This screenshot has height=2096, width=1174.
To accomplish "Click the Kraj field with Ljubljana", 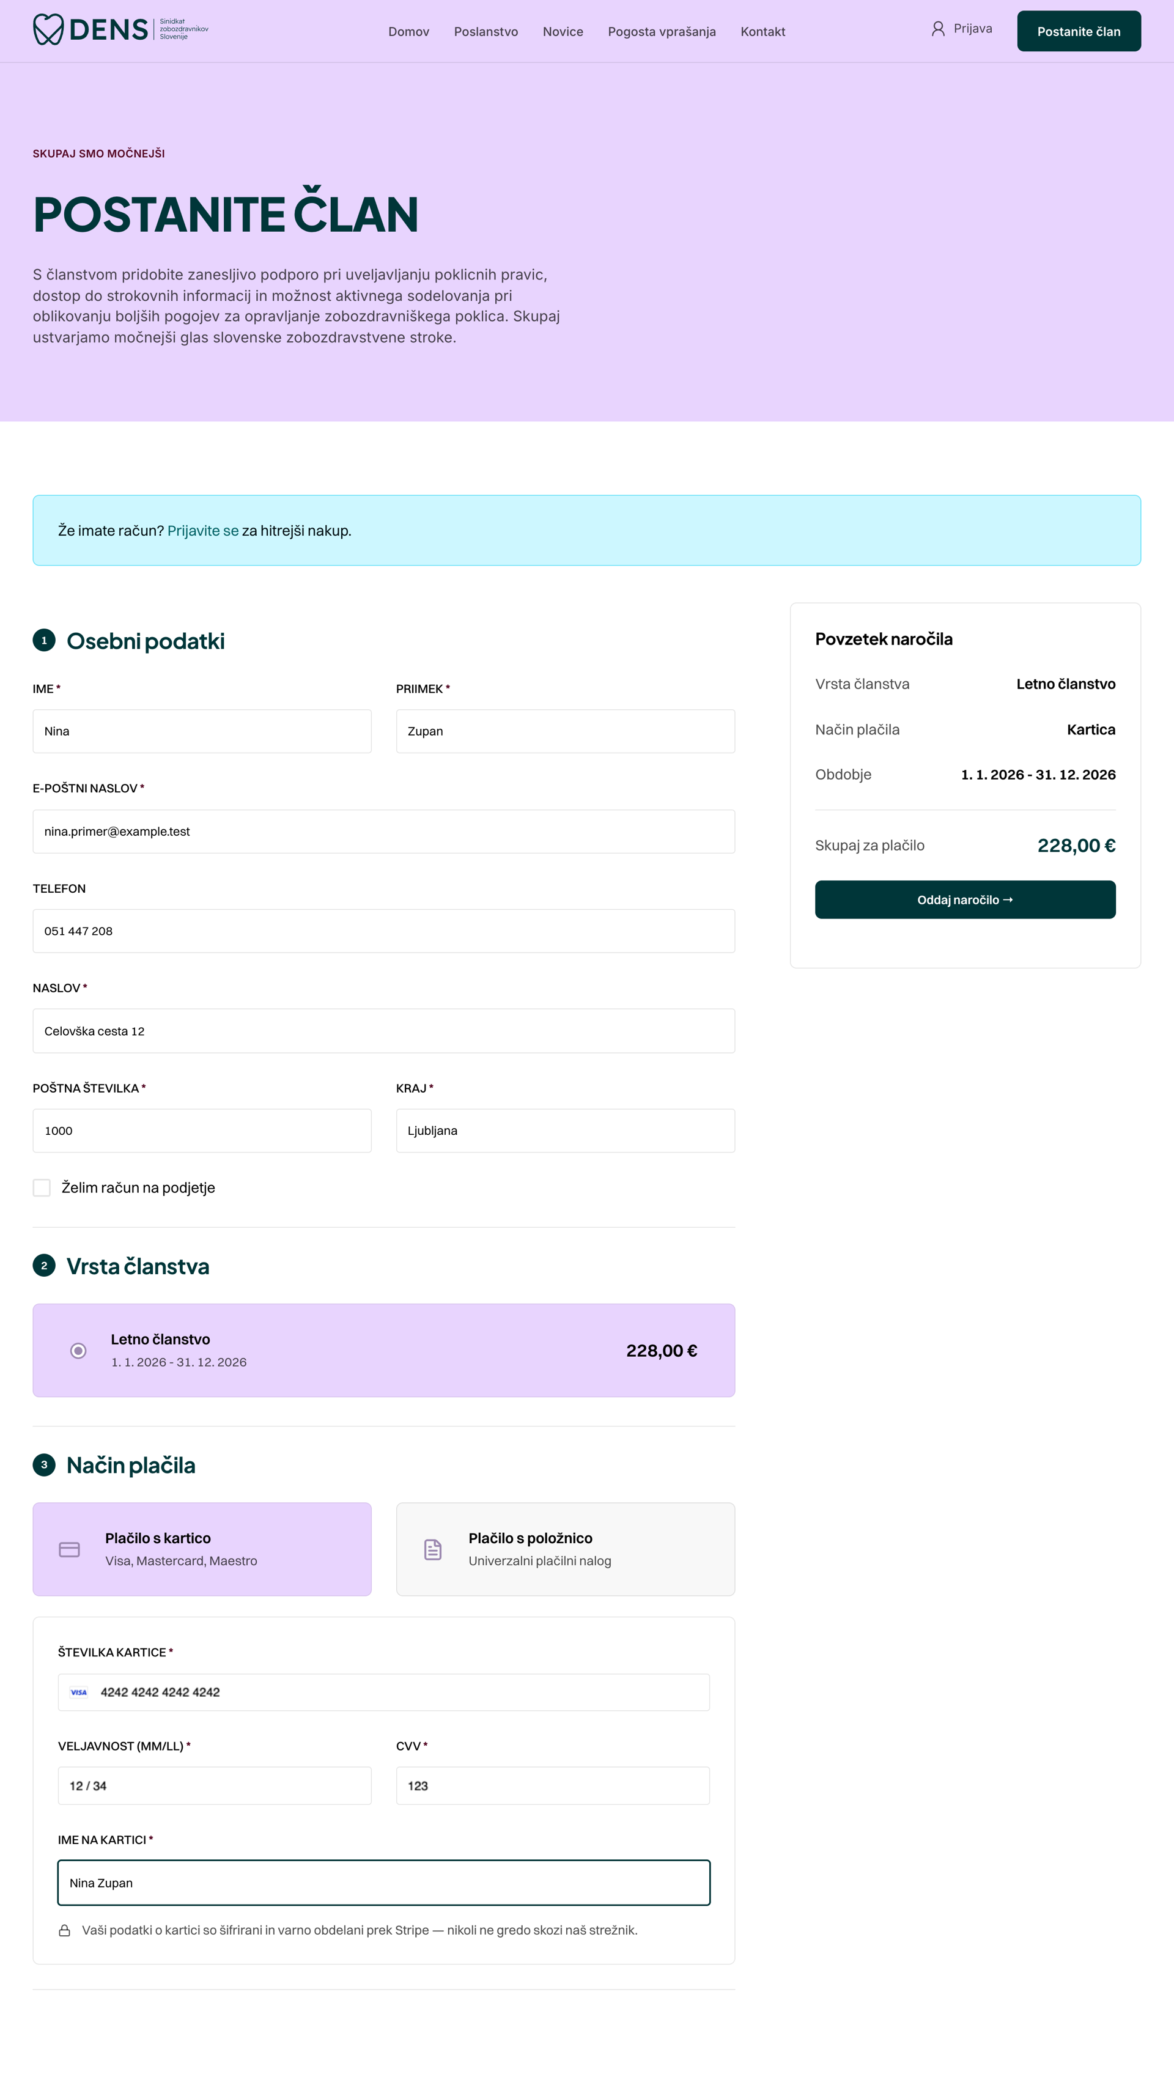I will click(566, 1131).
